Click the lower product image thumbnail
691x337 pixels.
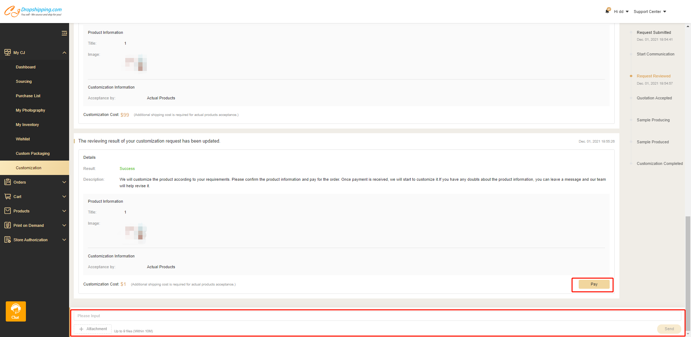coord(136,233)
